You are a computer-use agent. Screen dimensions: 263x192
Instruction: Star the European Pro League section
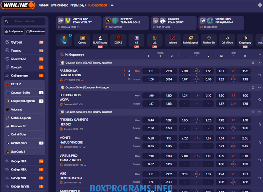(x=253, y=87)
